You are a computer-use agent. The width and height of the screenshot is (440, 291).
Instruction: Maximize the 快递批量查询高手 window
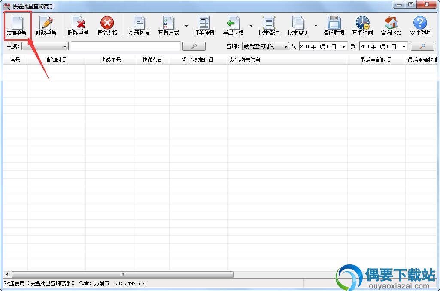tap(411, 5)
